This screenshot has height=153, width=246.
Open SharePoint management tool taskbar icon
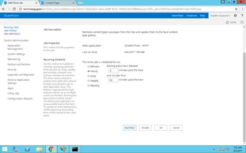(63, 149)
